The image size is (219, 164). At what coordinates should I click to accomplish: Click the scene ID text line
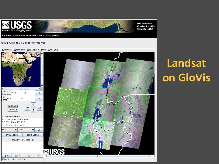pos(16,120)
